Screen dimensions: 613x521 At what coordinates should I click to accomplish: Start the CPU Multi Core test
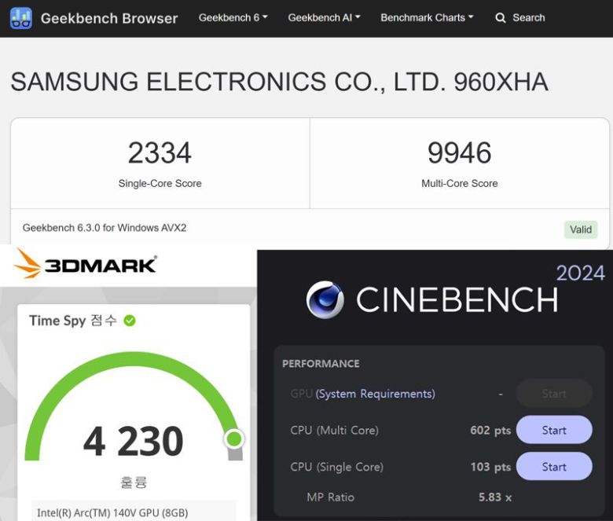pos(553,430)
